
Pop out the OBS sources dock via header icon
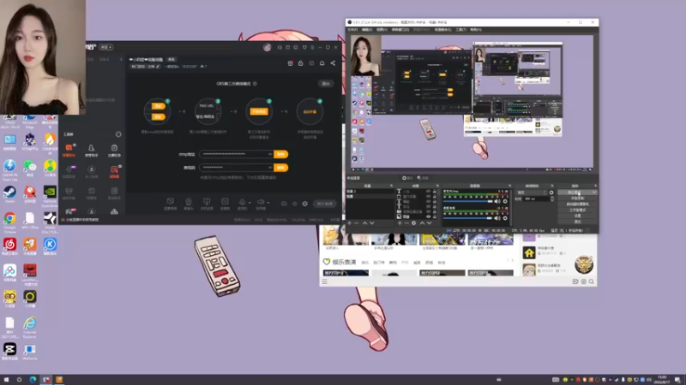click(437, 186)
